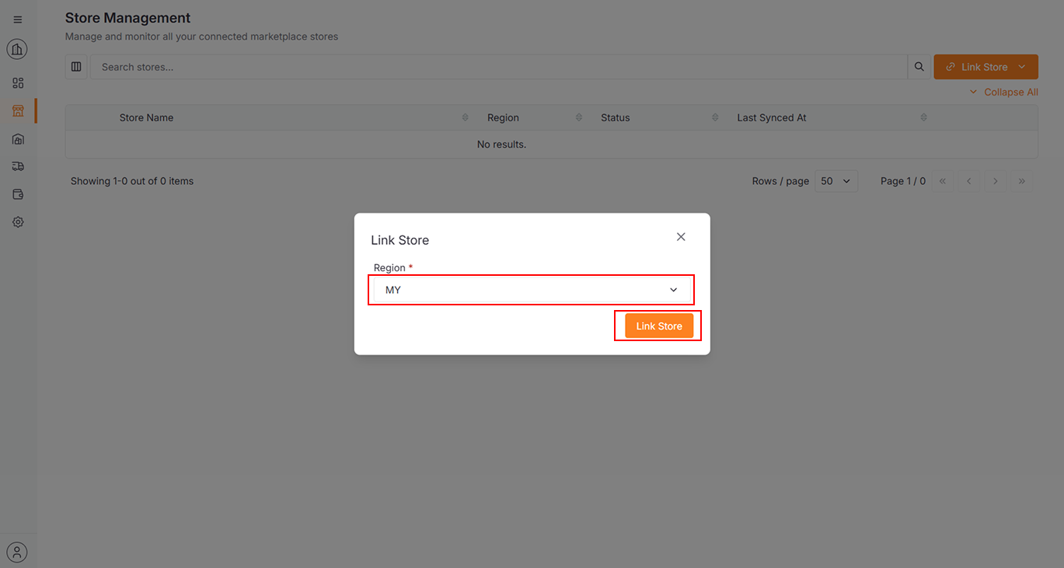This screenshot has width=1064, height=568.
Task: Open the warehouse icon in the sidebar
Action: pyautogui.click(x=17, y=139)
